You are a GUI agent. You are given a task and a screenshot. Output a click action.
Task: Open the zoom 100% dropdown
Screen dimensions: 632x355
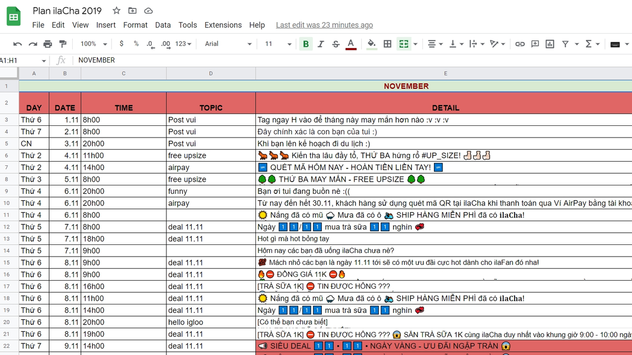[94, 44]
